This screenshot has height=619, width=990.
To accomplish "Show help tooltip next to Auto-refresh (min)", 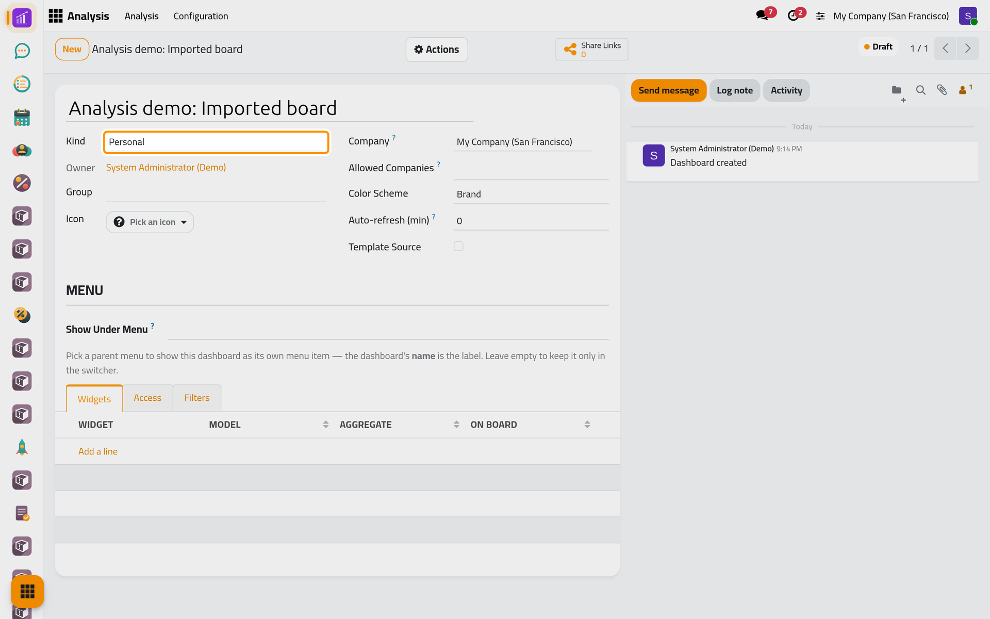I will [x=434, y=216].
